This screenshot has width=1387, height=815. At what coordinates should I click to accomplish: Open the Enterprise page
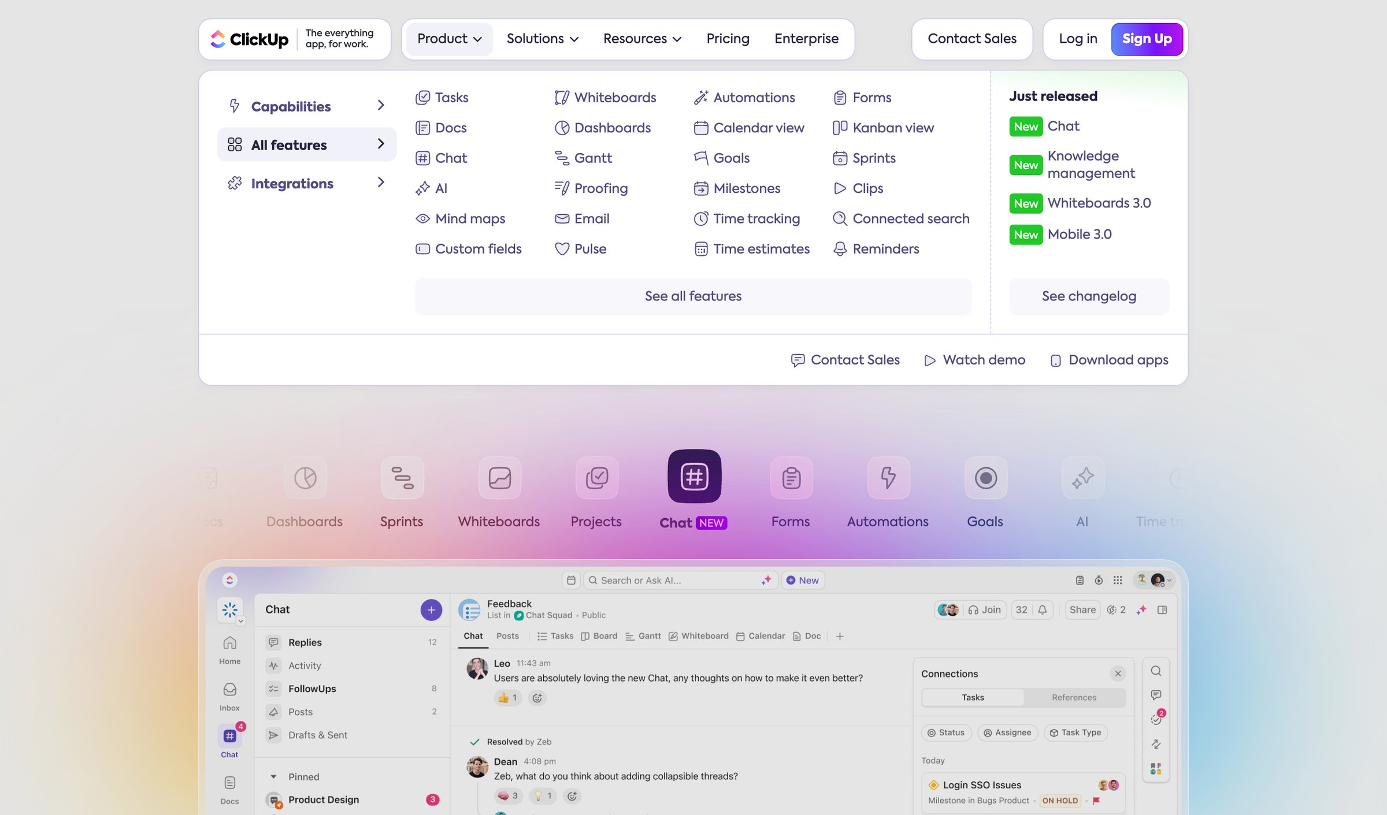coord(806,39)
